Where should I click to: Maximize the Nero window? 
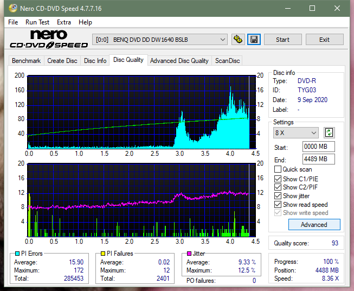point(312,8)
